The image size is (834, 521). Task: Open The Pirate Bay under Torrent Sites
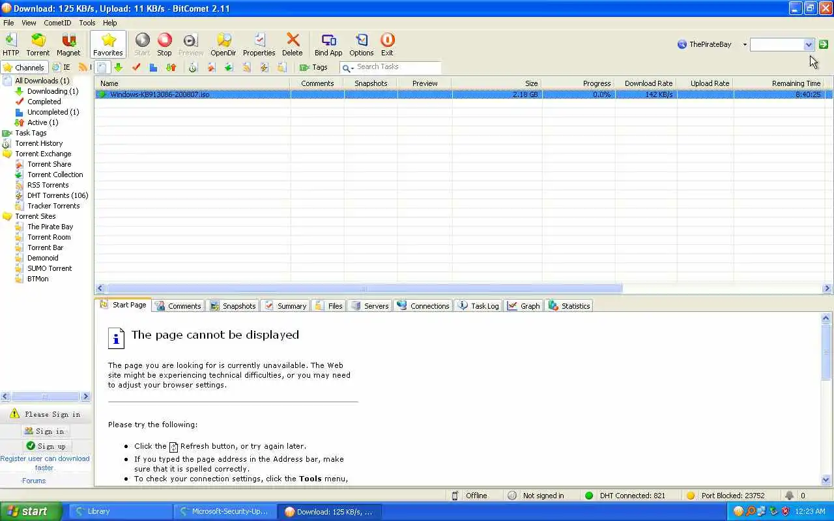[x=50, y=227]
